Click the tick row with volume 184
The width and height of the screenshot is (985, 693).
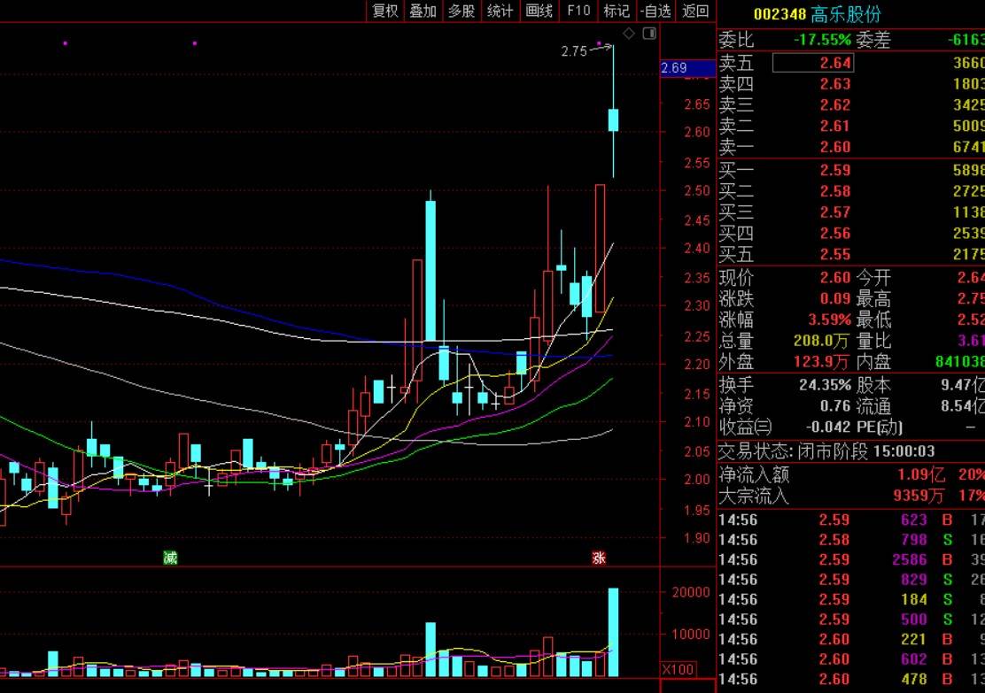click(851, 599)
